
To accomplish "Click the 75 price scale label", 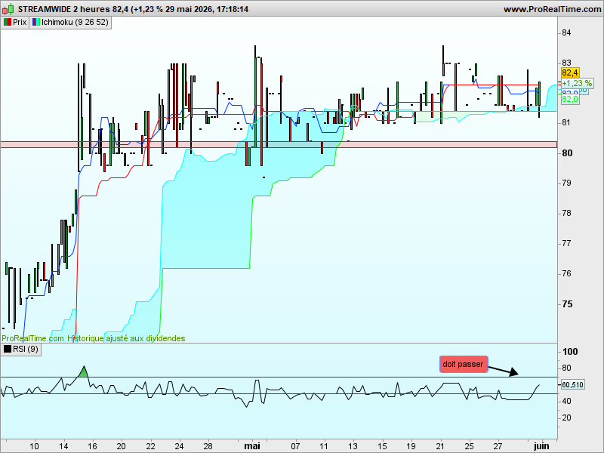I will tap(567, 304).
